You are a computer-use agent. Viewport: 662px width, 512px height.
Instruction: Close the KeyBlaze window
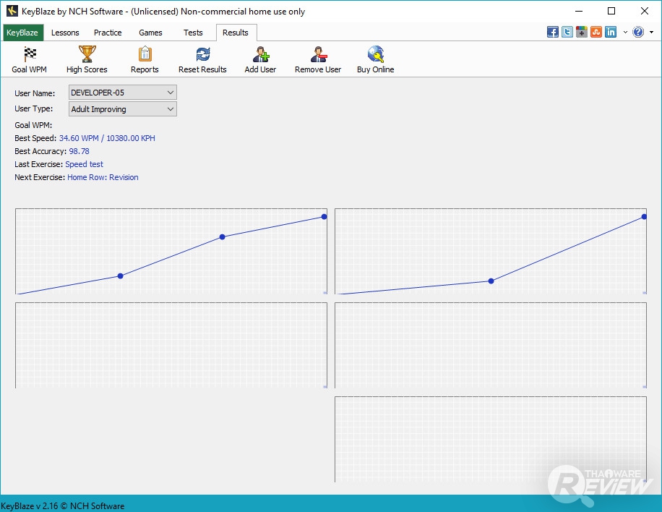click(644, 11)
